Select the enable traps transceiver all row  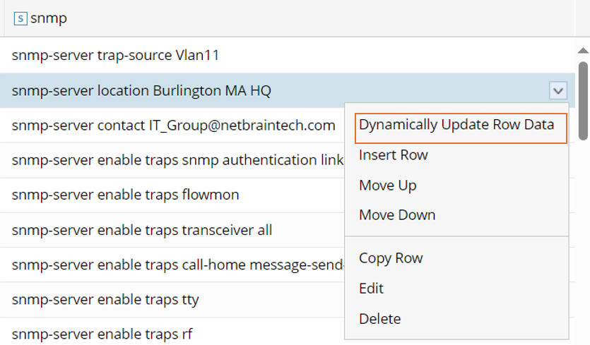(x=141, y=230)
